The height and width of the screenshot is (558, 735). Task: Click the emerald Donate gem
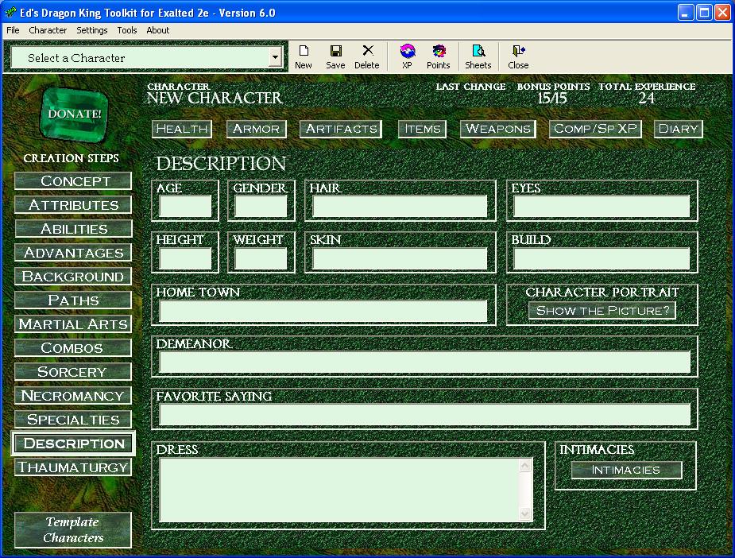point(75,114)
